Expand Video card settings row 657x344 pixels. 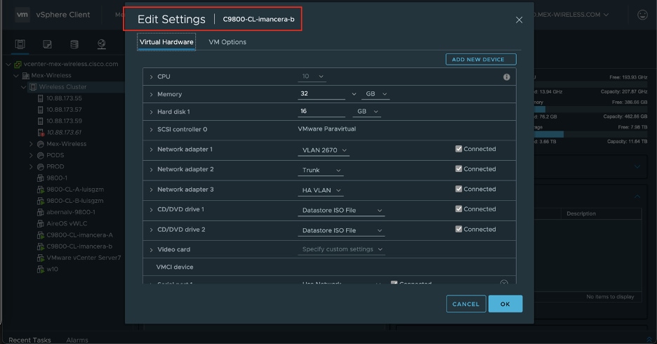pyautogui.click(x=151, y=250)
